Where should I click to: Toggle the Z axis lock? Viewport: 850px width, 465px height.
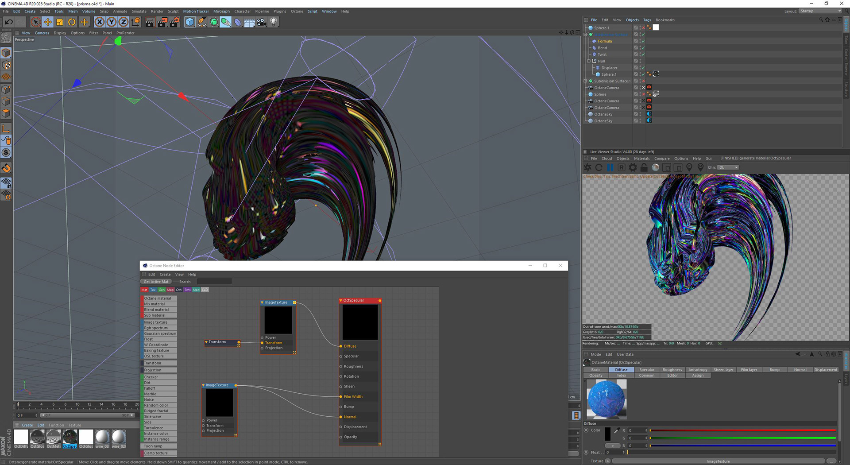click(x=124, y=22)
